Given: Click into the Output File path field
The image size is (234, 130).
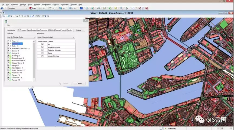Looking at the screenshot, I should click(44, 30).
